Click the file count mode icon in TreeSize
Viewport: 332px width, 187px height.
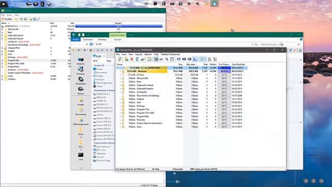(x=172, y=59)
